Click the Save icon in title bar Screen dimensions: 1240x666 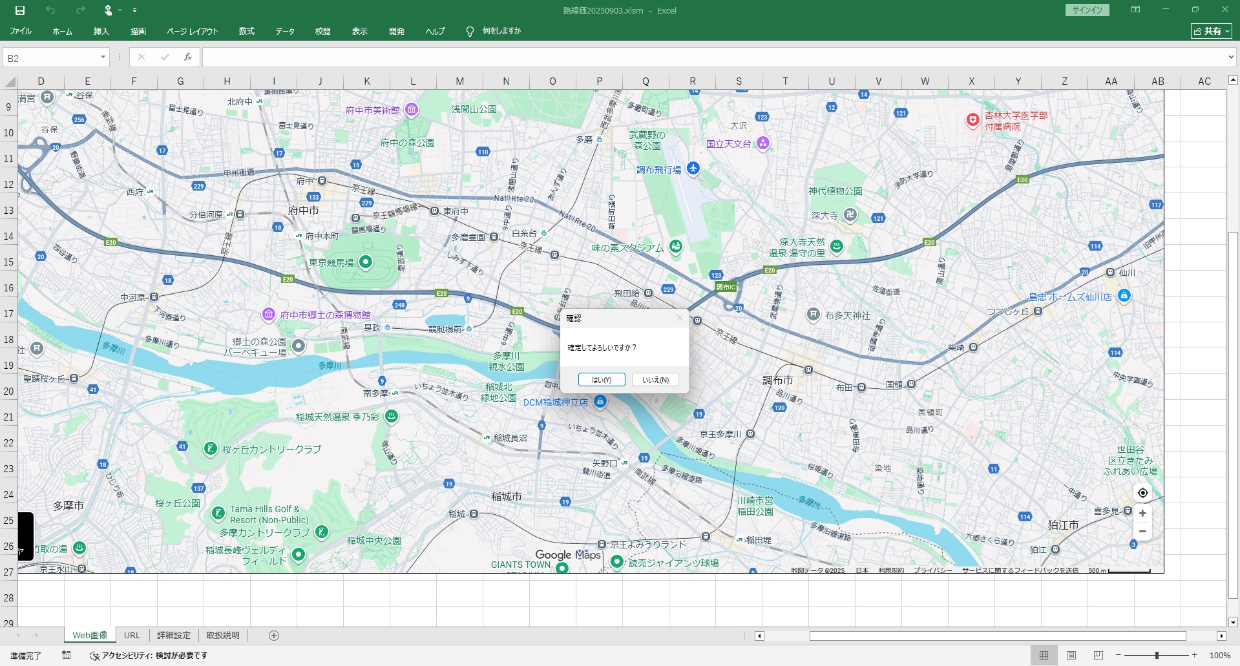(x=20, y=10)
